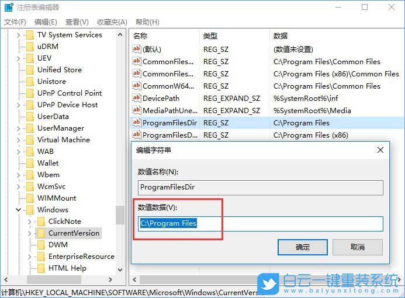
Task: Click the ab icon of CommonW64... value
Action: 137,86
